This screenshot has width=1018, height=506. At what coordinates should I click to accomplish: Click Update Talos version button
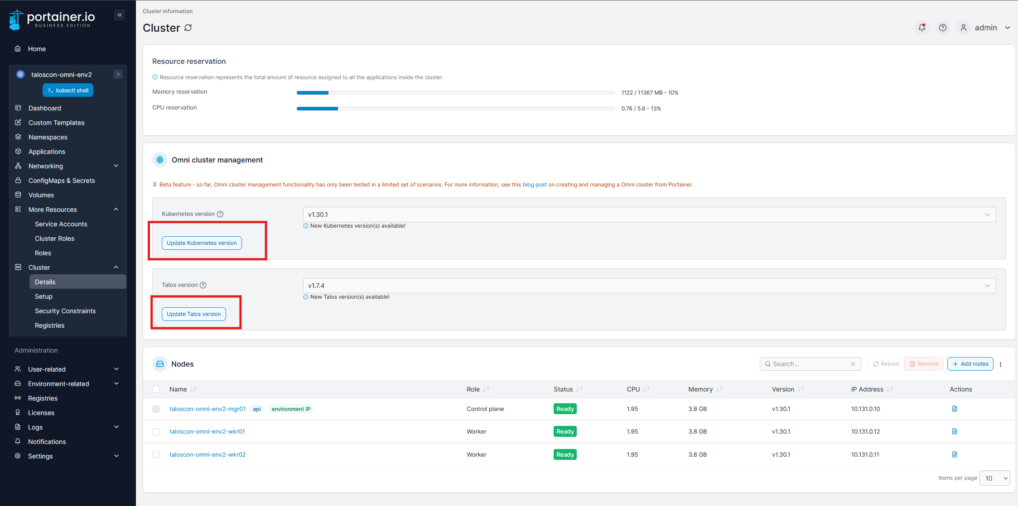tap(194, 314)
